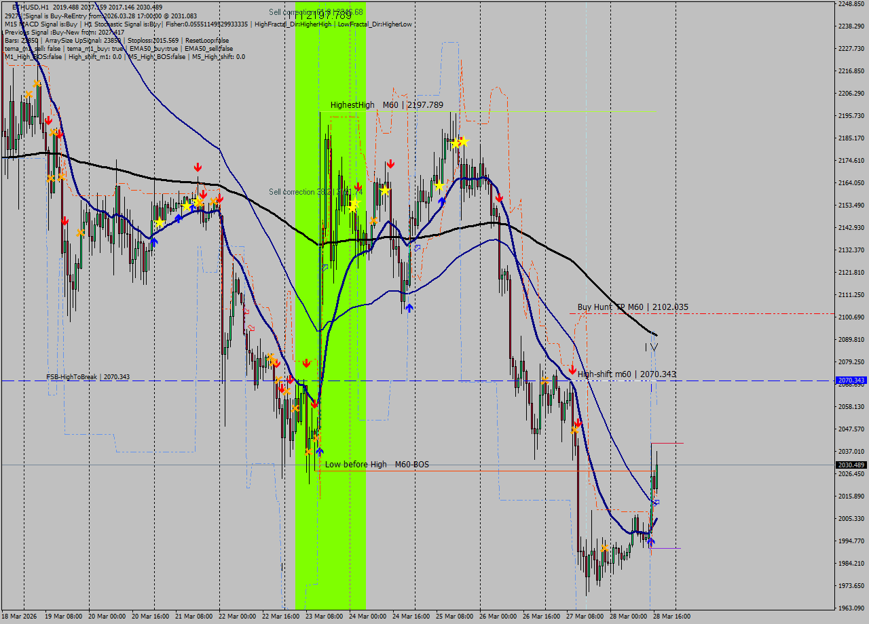The width and height of the screenshot is (869, 624).
Task: Click the 26 Mar 16:00 time axis label
Action: tap(542, 617)
